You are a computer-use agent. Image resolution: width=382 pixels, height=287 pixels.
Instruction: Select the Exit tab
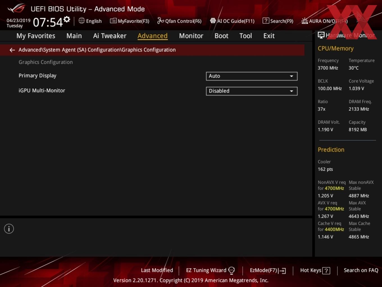coord(269,36)
